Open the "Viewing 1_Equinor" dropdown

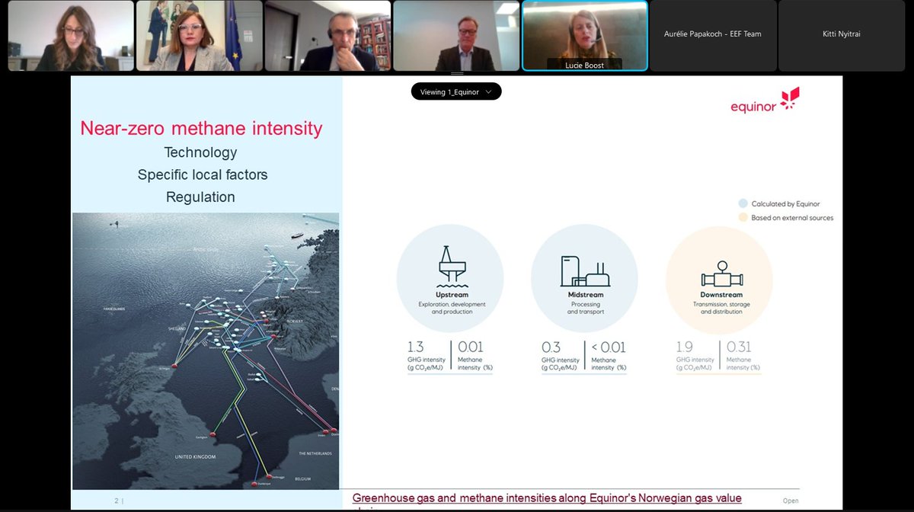coord(455,91)
